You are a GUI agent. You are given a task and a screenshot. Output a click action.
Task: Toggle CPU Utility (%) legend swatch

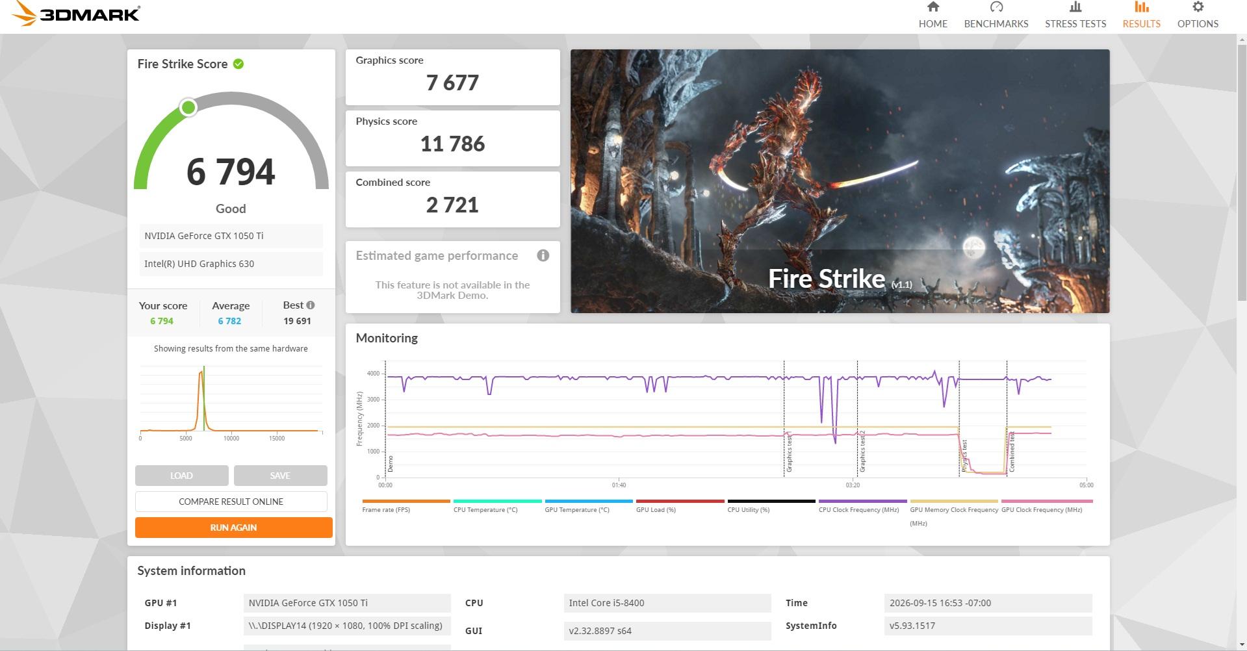tap(771, 501)
